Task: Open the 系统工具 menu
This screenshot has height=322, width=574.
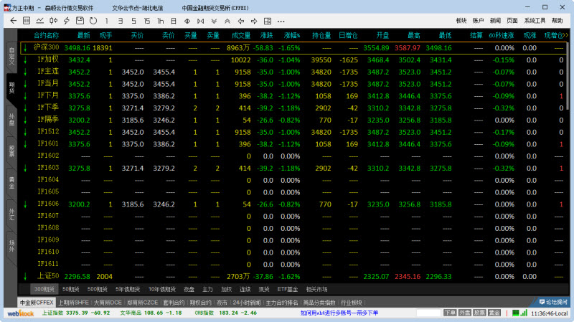Action: tap(535, 21)
